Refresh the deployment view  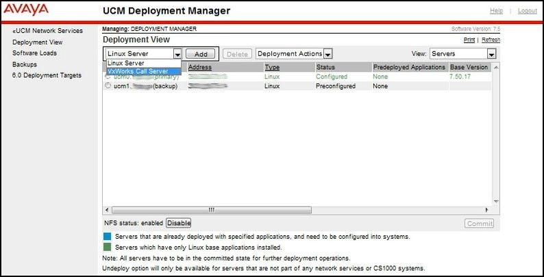491,40
